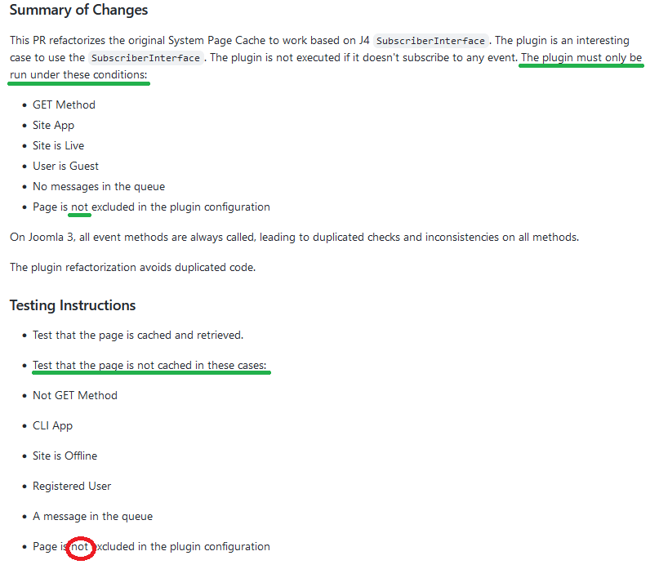659x569 pixels.
Task: Click the first 'SubscriberInterface' code snippet
Action: pos(431,41)
